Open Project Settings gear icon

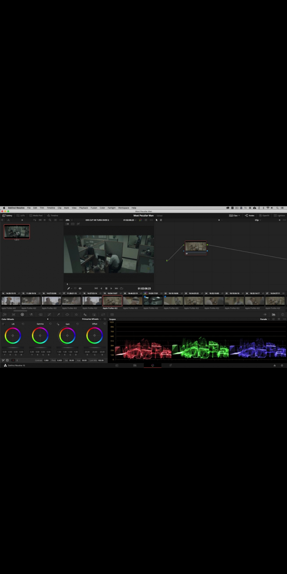pos(282,365)
